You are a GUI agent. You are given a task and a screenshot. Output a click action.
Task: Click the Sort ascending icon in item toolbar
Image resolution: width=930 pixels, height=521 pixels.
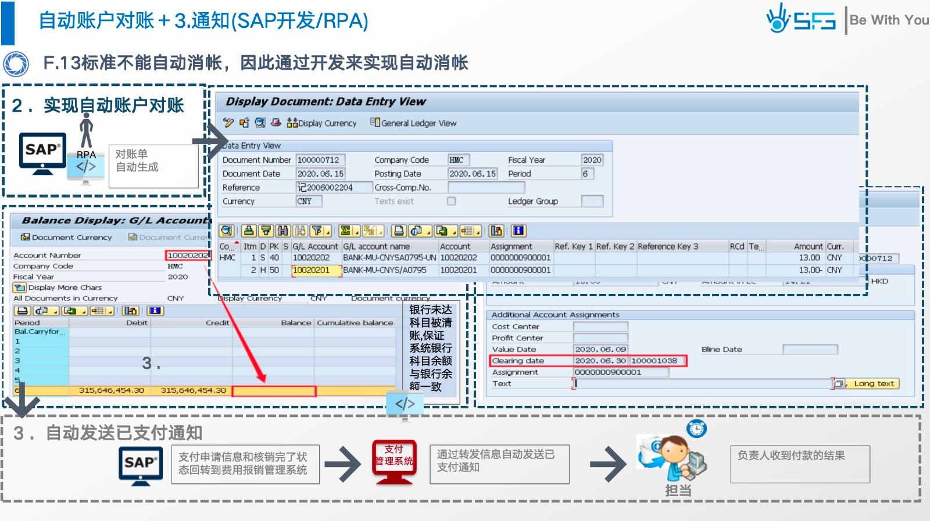249,231
